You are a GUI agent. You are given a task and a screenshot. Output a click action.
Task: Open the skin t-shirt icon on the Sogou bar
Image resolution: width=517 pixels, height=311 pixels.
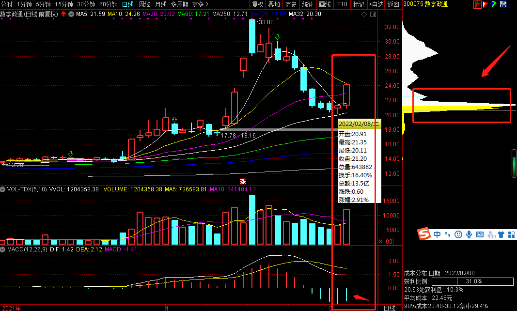[501, 234]
